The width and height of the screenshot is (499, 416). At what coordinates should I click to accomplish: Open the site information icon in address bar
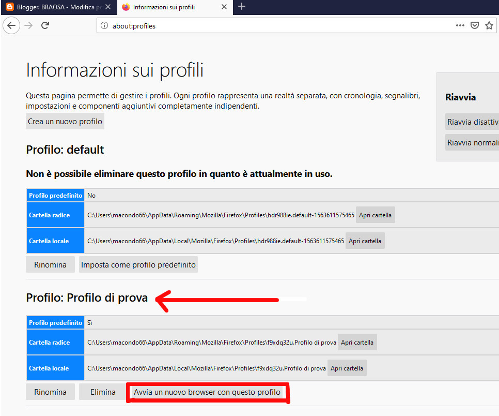(x=104, y=26)
